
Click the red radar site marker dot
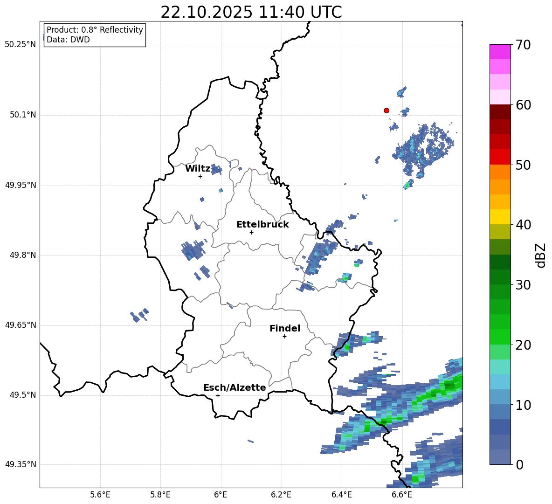click(x=386, y=110)
